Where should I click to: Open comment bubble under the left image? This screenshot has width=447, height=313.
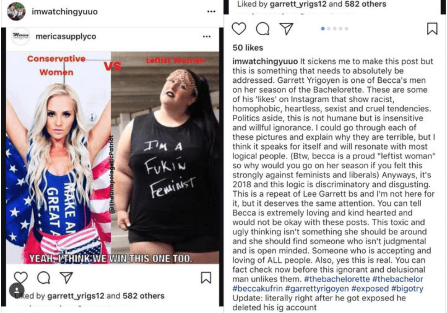(43, 278)
